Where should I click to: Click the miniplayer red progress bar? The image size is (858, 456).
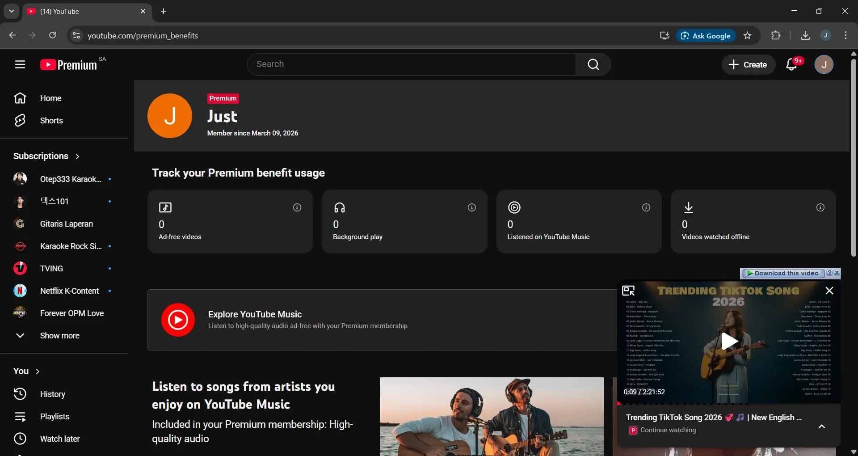tap(728, 403)
